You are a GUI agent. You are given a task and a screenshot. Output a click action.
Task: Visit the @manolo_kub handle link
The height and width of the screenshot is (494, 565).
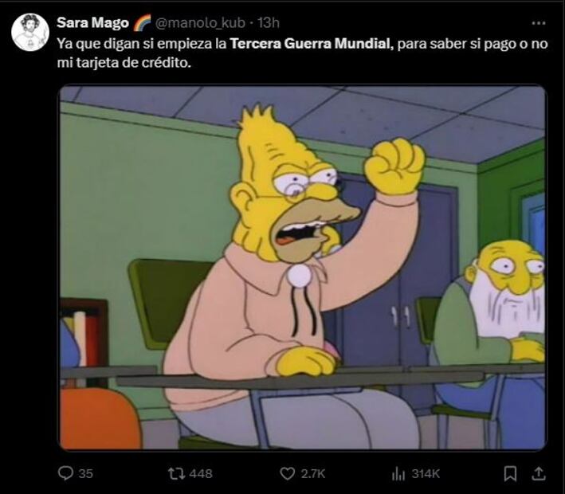coord(200,22)
